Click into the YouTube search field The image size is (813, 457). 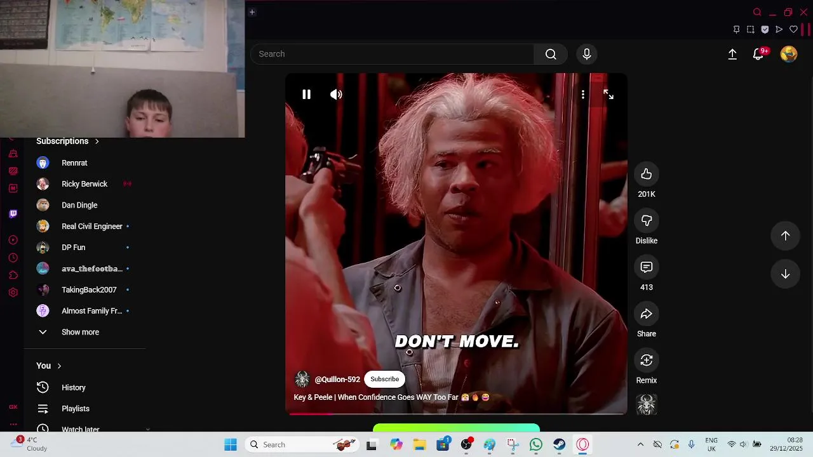click(x=393, y=54)
